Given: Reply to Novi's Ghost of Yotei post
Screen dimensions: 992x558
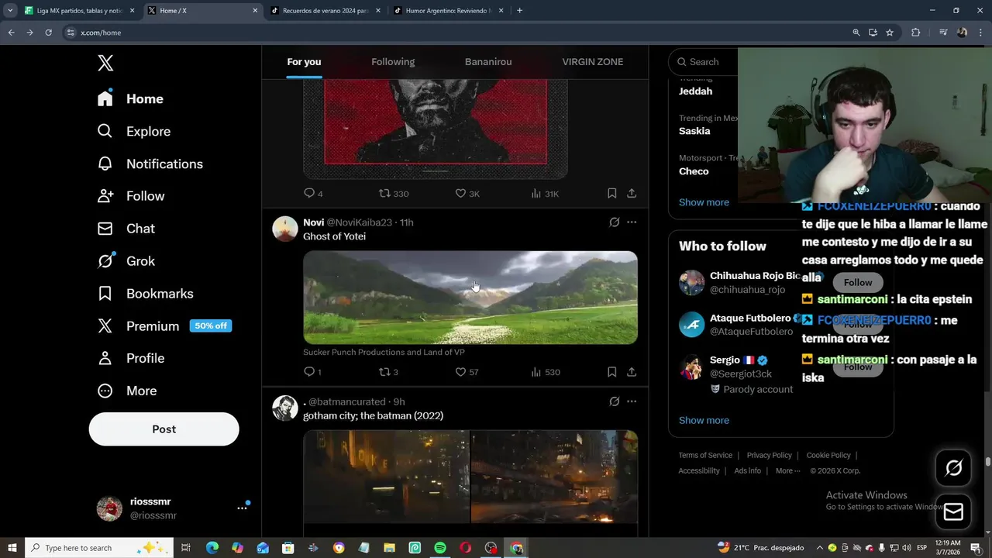Looking at the screenshot, I should click(x=312, y=372).
